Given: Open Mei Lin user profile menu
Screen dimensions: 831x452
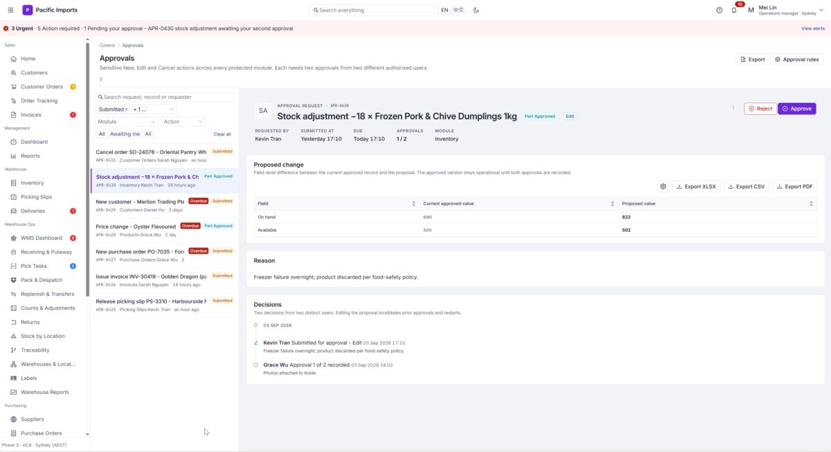Looking at the screenshot, I should tap(787, 10).
